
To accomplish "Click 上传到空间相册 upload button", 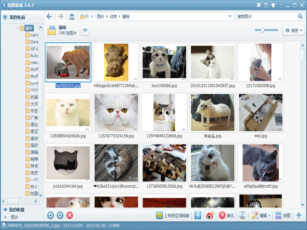I will (x=173, y=215).
